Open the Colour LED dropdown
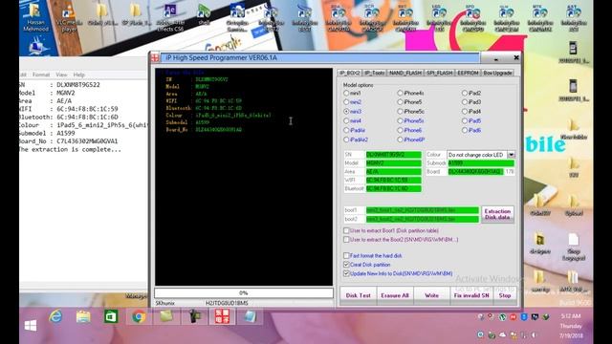 pos(511,155)
